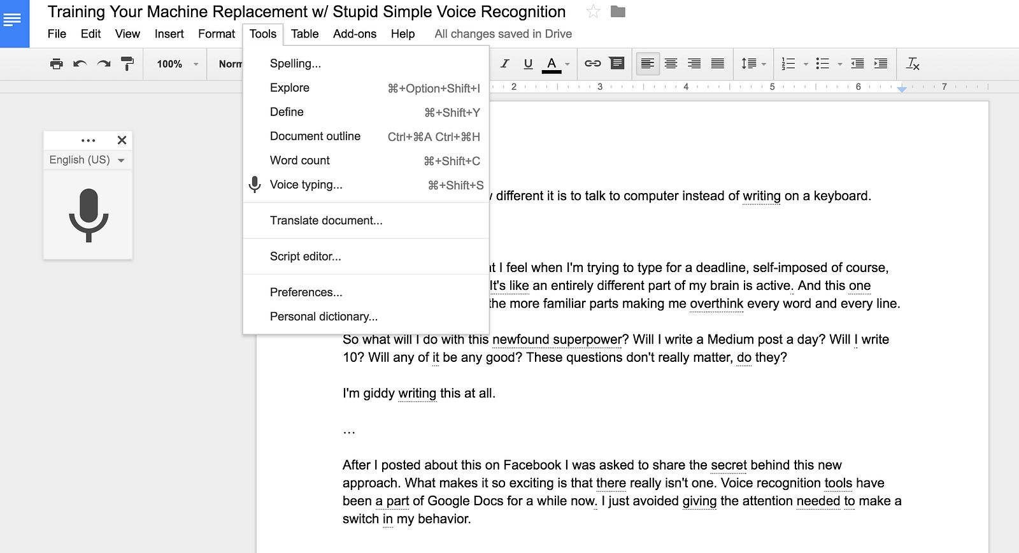Click the words "Google Docs" in the document body
The height and width of the screenshot is (553, 1019).
[466, 501]
